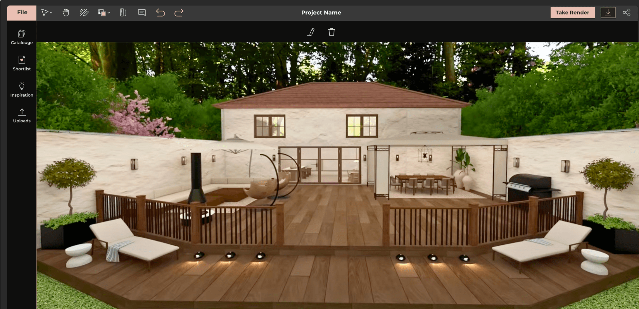Click the Take Render button
The width and height of the screenshot is (639, 309).
[572, 13]
